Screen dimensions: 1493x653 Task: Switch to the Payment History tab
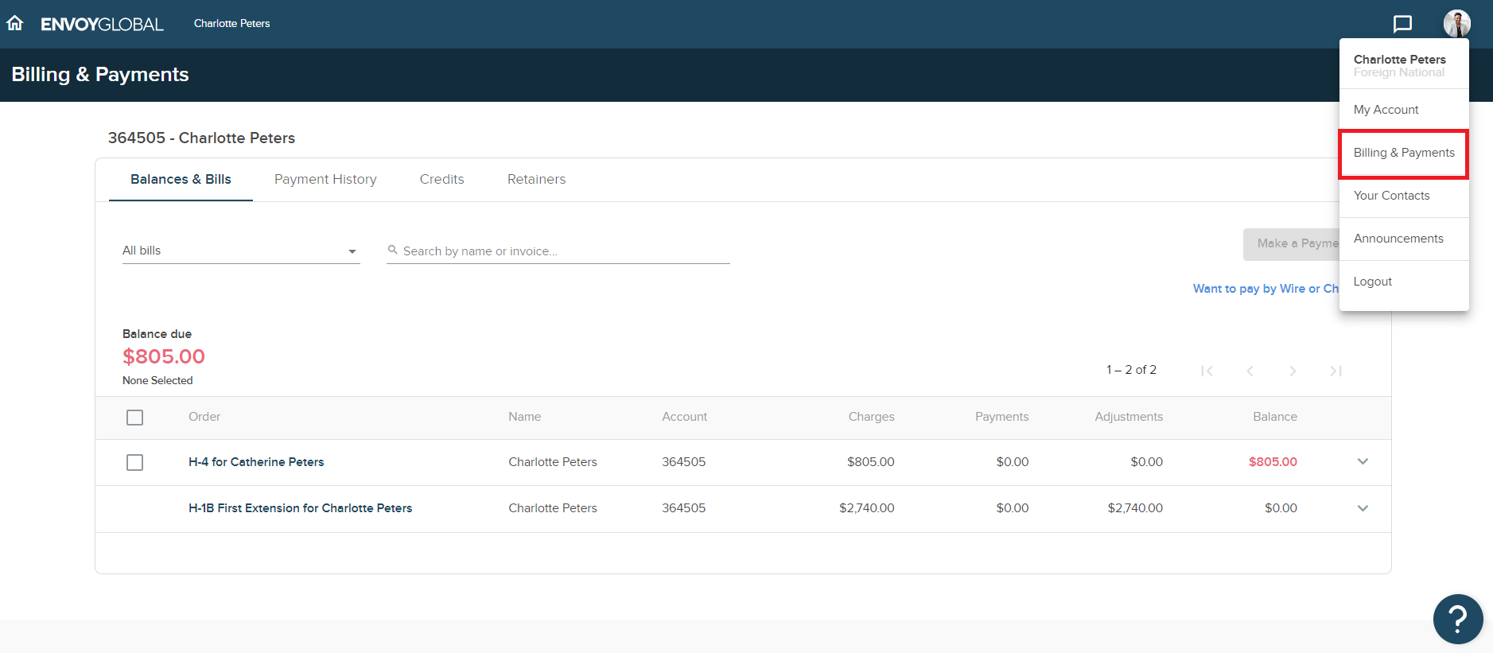(x=325, y=180)
